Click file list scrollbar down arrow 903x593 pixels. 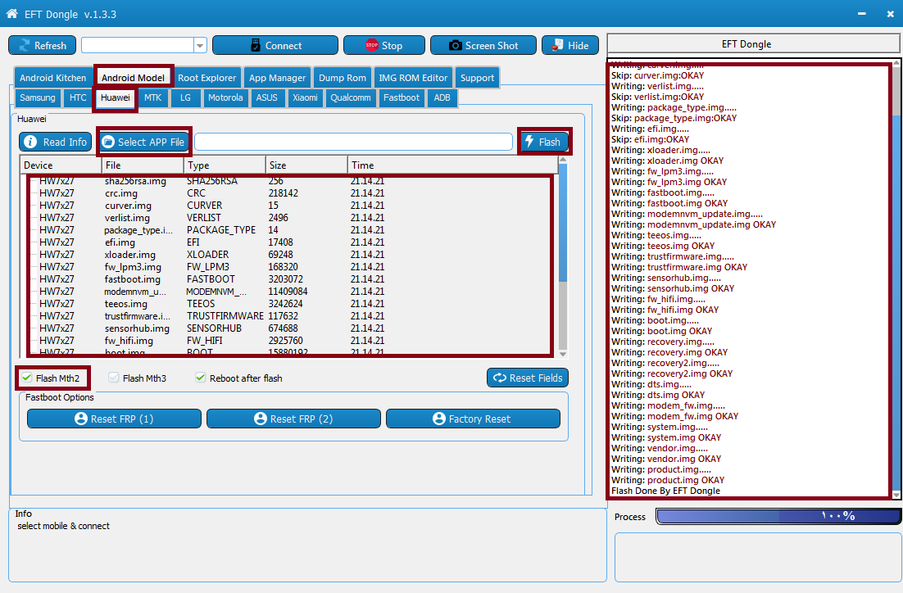coord(563,354)
